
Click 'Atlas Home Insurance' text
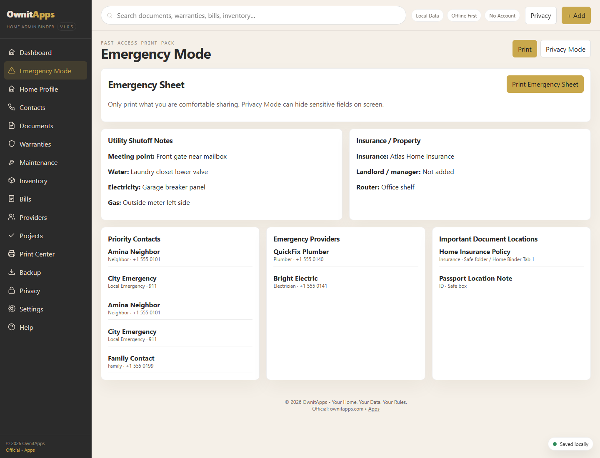(x=422, y=157)
